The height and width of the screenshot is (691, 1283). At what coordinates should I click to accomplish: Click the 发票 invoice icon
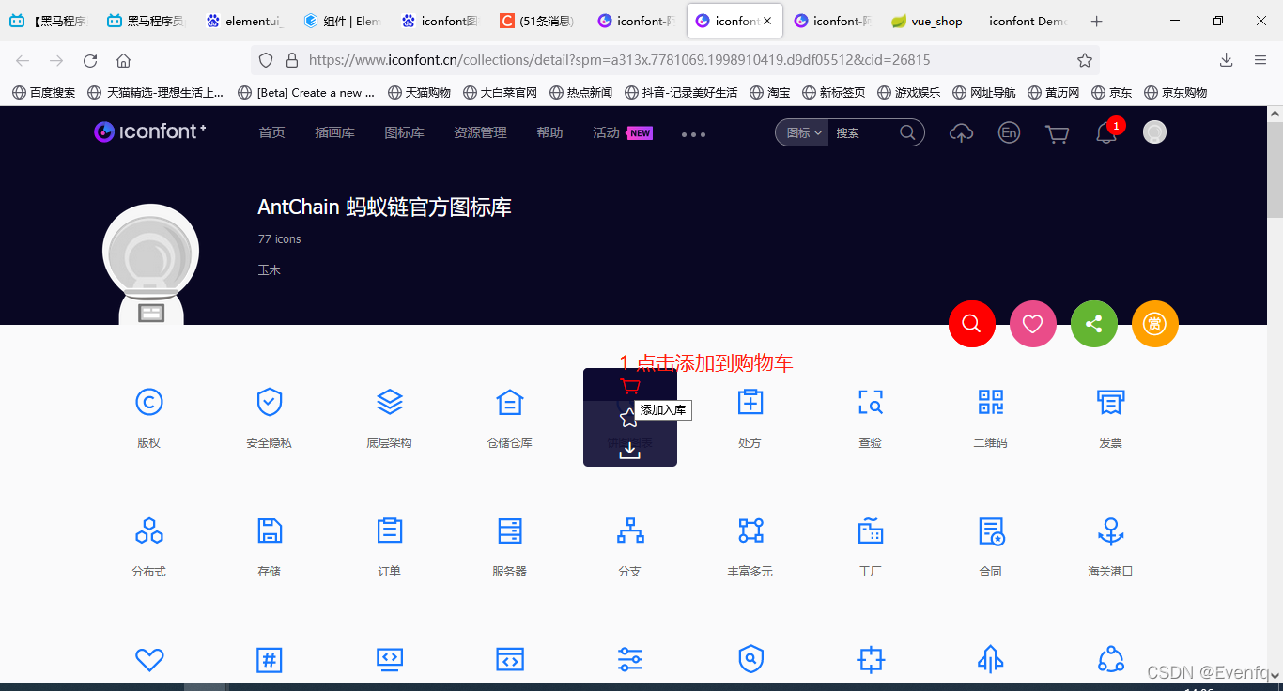click(1111, 402)
